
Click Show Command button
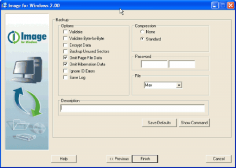tap(194, 122)
